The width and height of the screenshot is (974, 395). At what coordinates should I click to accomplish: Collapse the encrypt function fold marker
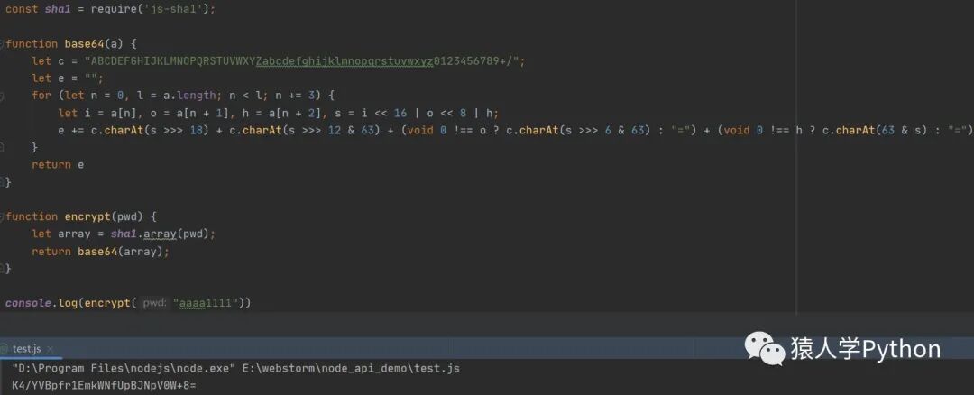[x=3, y=216]
